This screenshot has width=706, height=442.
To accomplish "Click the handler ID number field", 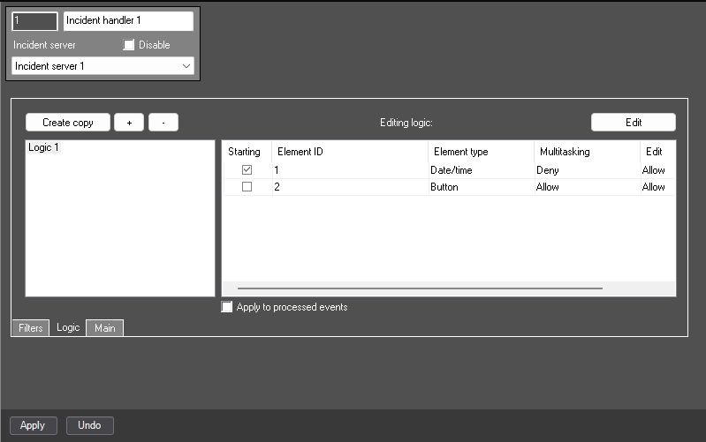I will click(x=34, y=20).
